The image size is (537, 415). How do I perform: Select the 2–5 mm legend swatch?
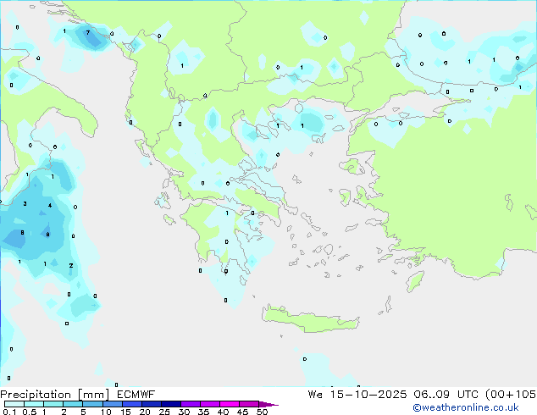(73, 404)
